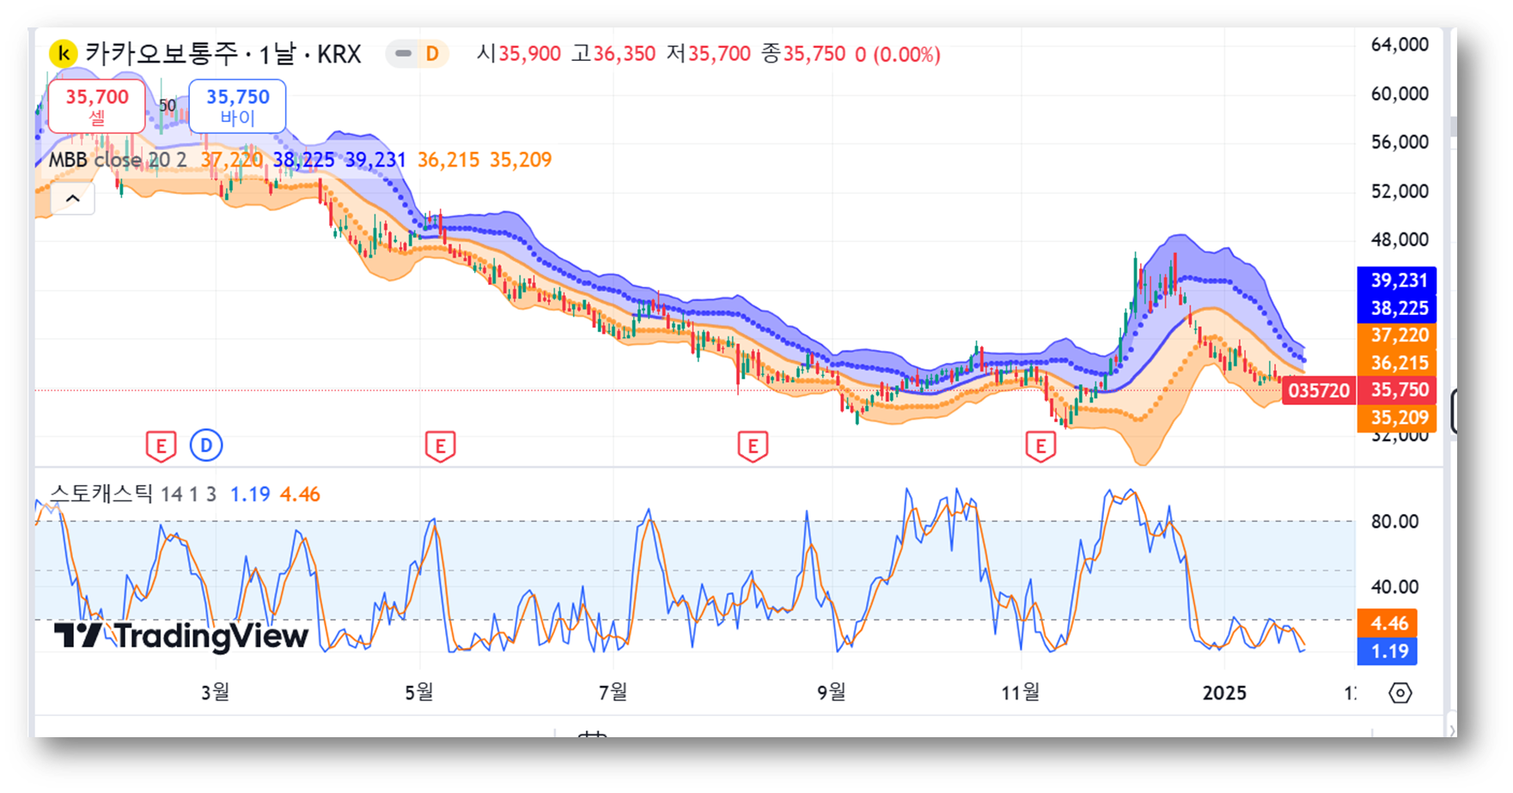Image resolution: width=1513 pixels, height=793 pixels.
Task: Click the 종35,750 close value in header
Action: (x=803, y=54)
